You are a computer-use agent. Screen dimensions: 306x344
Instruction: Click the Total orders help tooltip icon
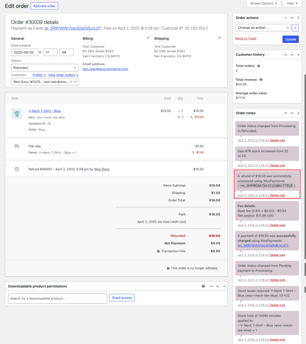[x=259, y=66]
